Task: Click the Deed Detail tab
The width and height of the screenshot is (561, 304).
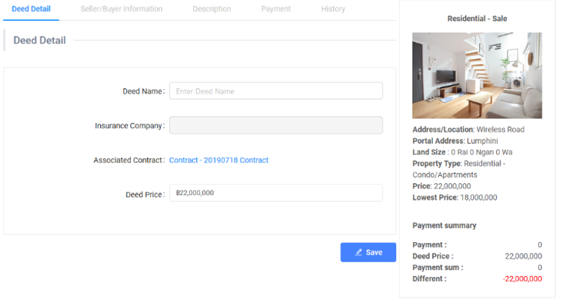Action: (x=31, y=9)
